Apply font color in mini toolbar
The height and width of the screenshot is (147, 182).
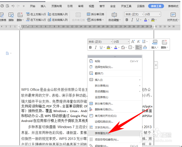[x=116, y=47]
